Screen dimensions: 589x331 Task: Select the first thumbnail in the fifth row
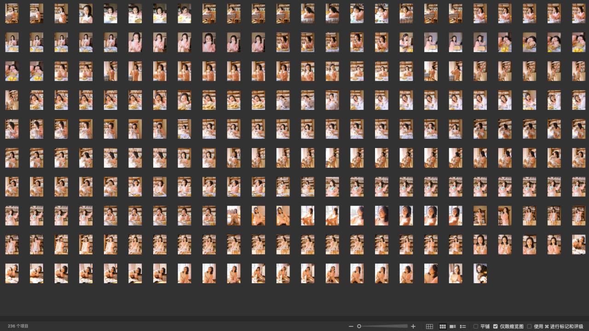[x=12, y=129]
